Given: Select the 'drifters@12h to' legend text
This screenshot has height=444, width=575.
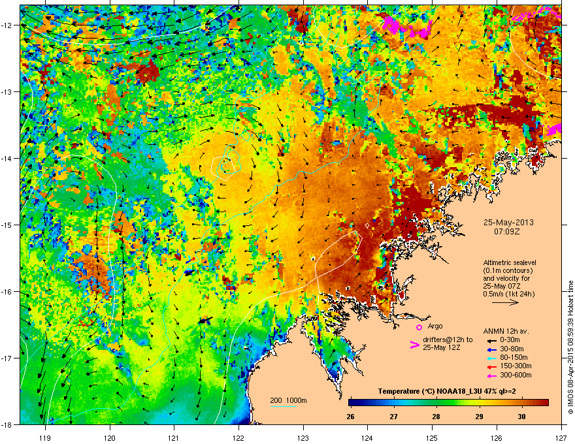Looking at the screenshot, I should coord(448,340).
